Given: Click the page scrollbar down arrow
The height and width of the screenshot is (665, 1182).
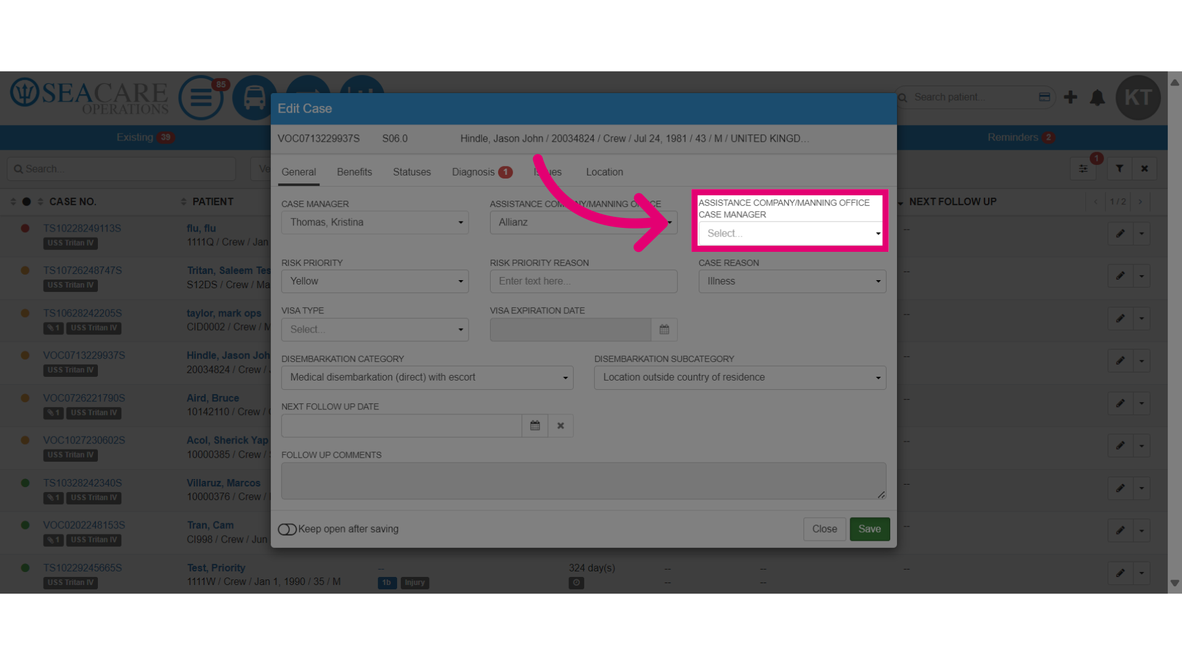Looking at the screenshot, I should (1175, 583).
